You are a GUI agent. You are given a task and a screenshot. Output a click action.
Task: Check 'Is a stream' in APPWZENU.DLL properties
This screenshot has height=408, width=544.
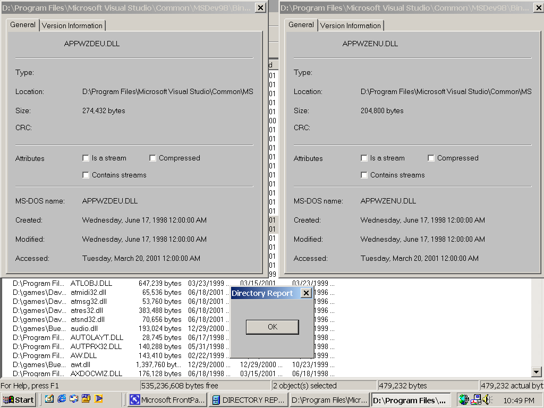[x=364, y=158]
